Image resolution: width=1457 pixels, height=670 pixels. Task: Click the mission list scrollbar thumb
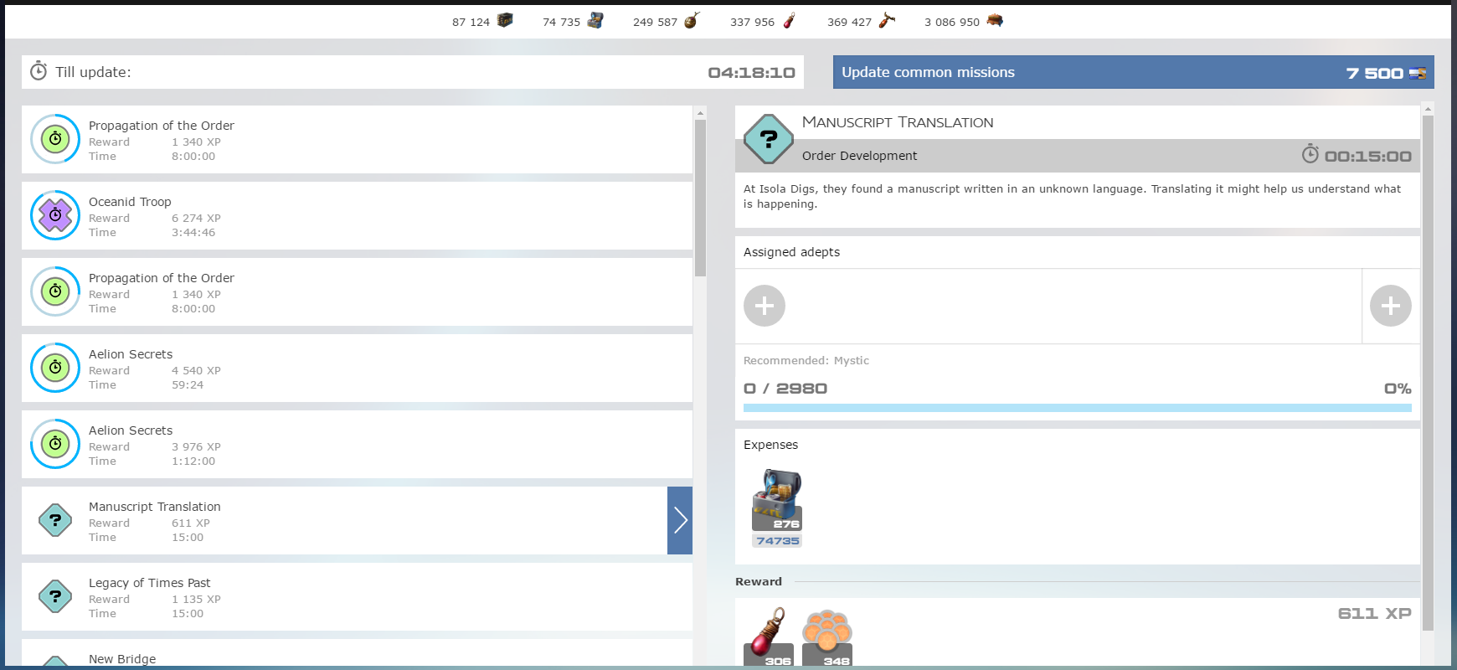click(x=700, y=198)
